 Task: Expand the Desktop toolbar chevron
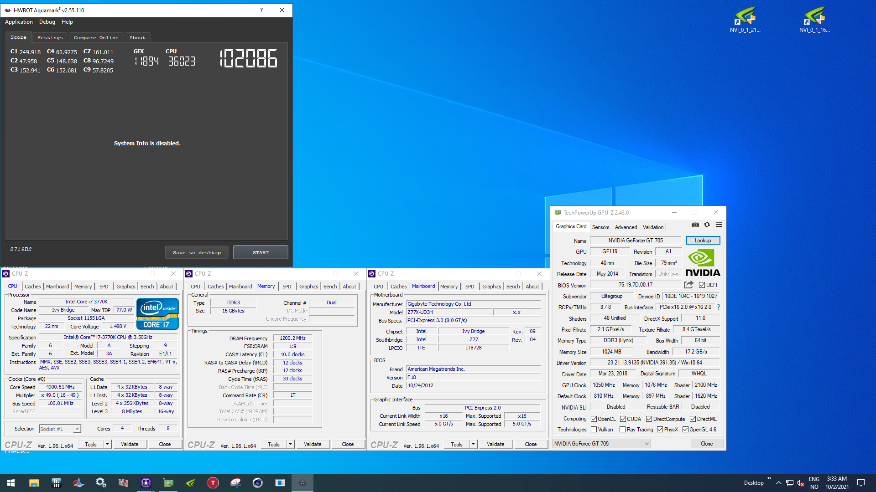[769, 478]
